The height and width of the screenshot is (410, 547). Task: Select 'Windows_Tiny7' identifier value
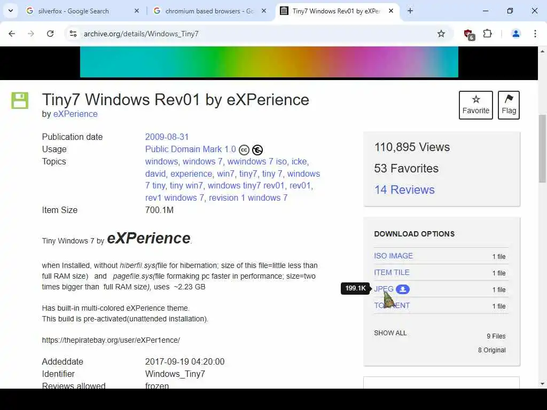(x=175, y=374)
